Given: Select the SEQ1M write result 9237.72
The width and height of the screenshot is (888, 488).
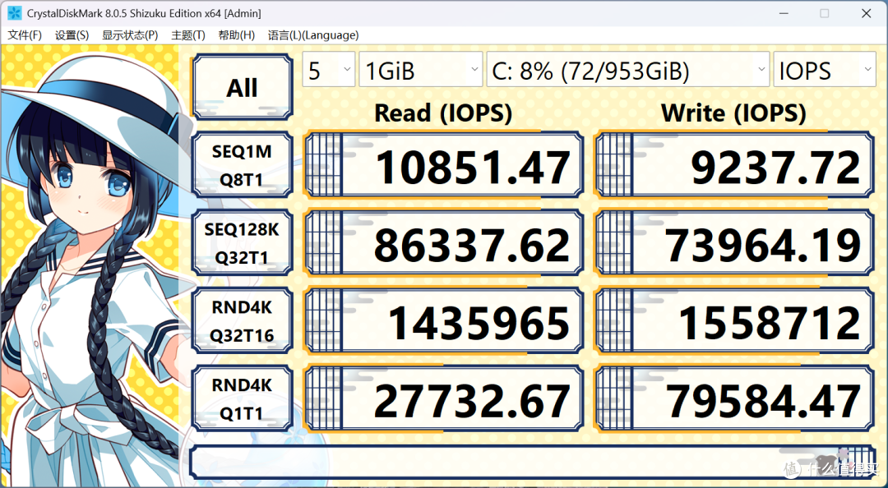Looking at the screenshot, I should pos(734,165).
